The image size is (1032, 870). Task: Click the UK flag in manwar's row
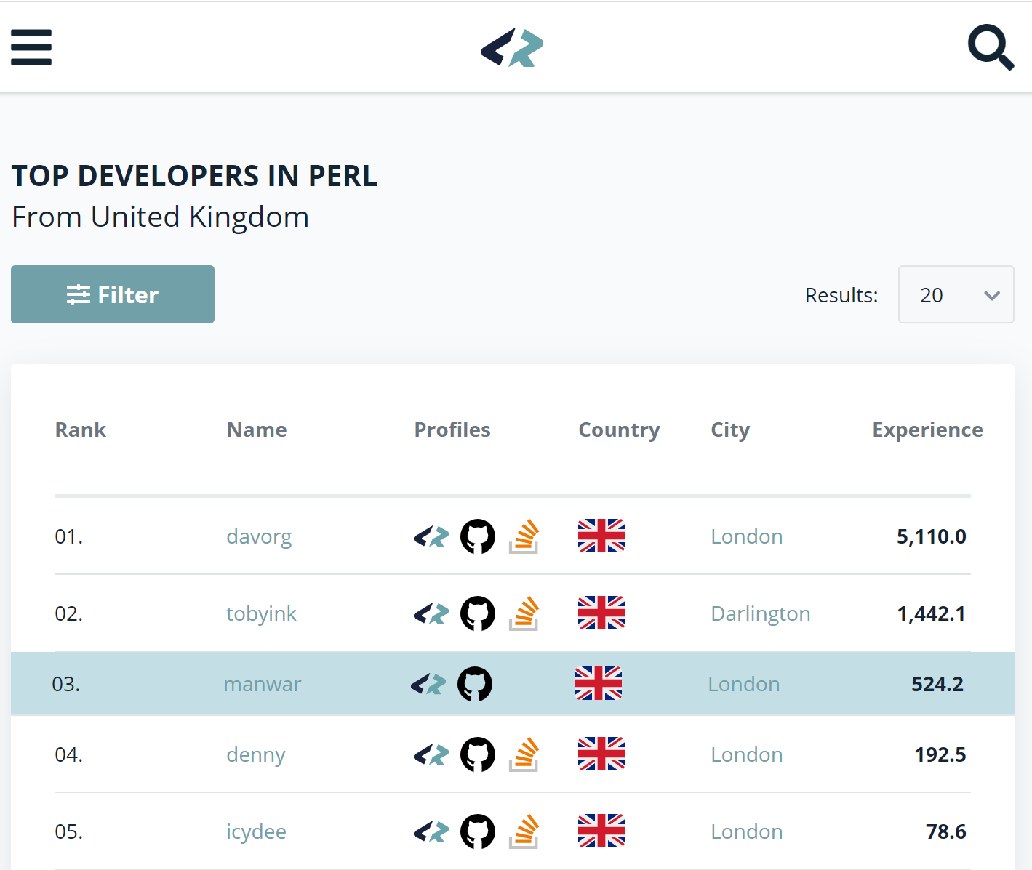point(599,683)
